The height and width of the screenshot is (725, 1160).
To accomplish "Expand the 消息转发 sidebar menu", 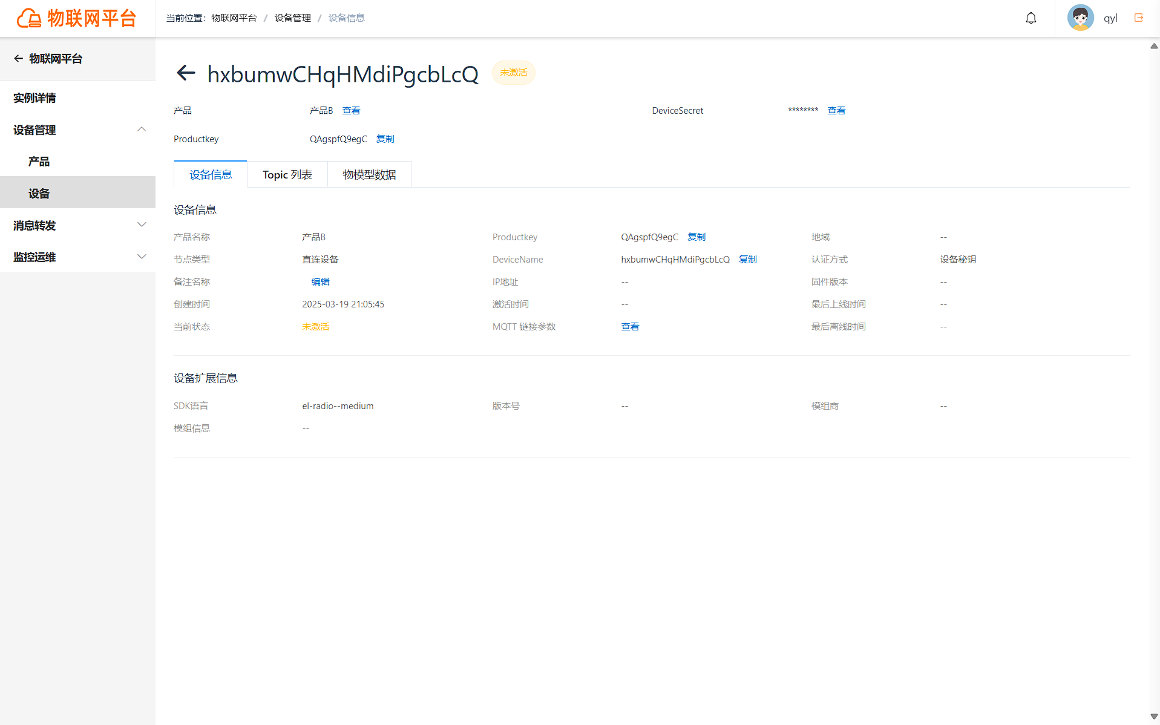I will [141, 225].
